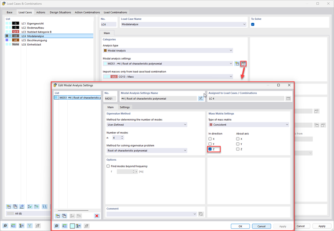Select LC5 Beschleunigung in the list
Viewport: 334px width, 231px height.
[x=49, y=40]
